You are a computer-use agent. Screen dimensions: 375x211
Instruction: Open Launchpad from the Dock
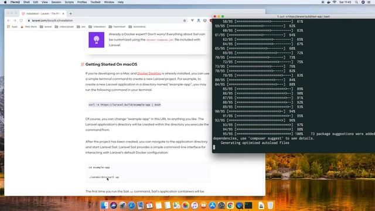[122, 205]
